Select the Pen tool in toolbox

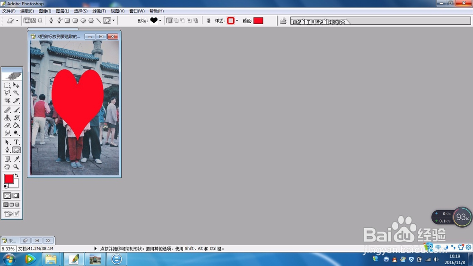[7, 150]
